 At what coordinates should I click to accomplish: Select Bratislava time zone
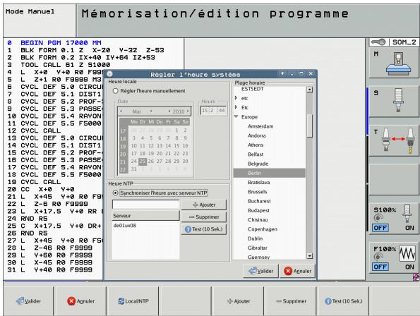(259, 183)
